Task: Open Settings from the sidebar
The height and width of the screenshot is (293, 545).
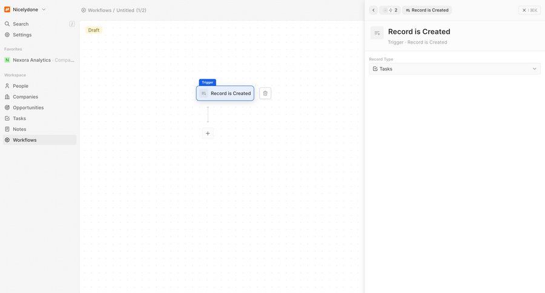Action: (22, 35)
